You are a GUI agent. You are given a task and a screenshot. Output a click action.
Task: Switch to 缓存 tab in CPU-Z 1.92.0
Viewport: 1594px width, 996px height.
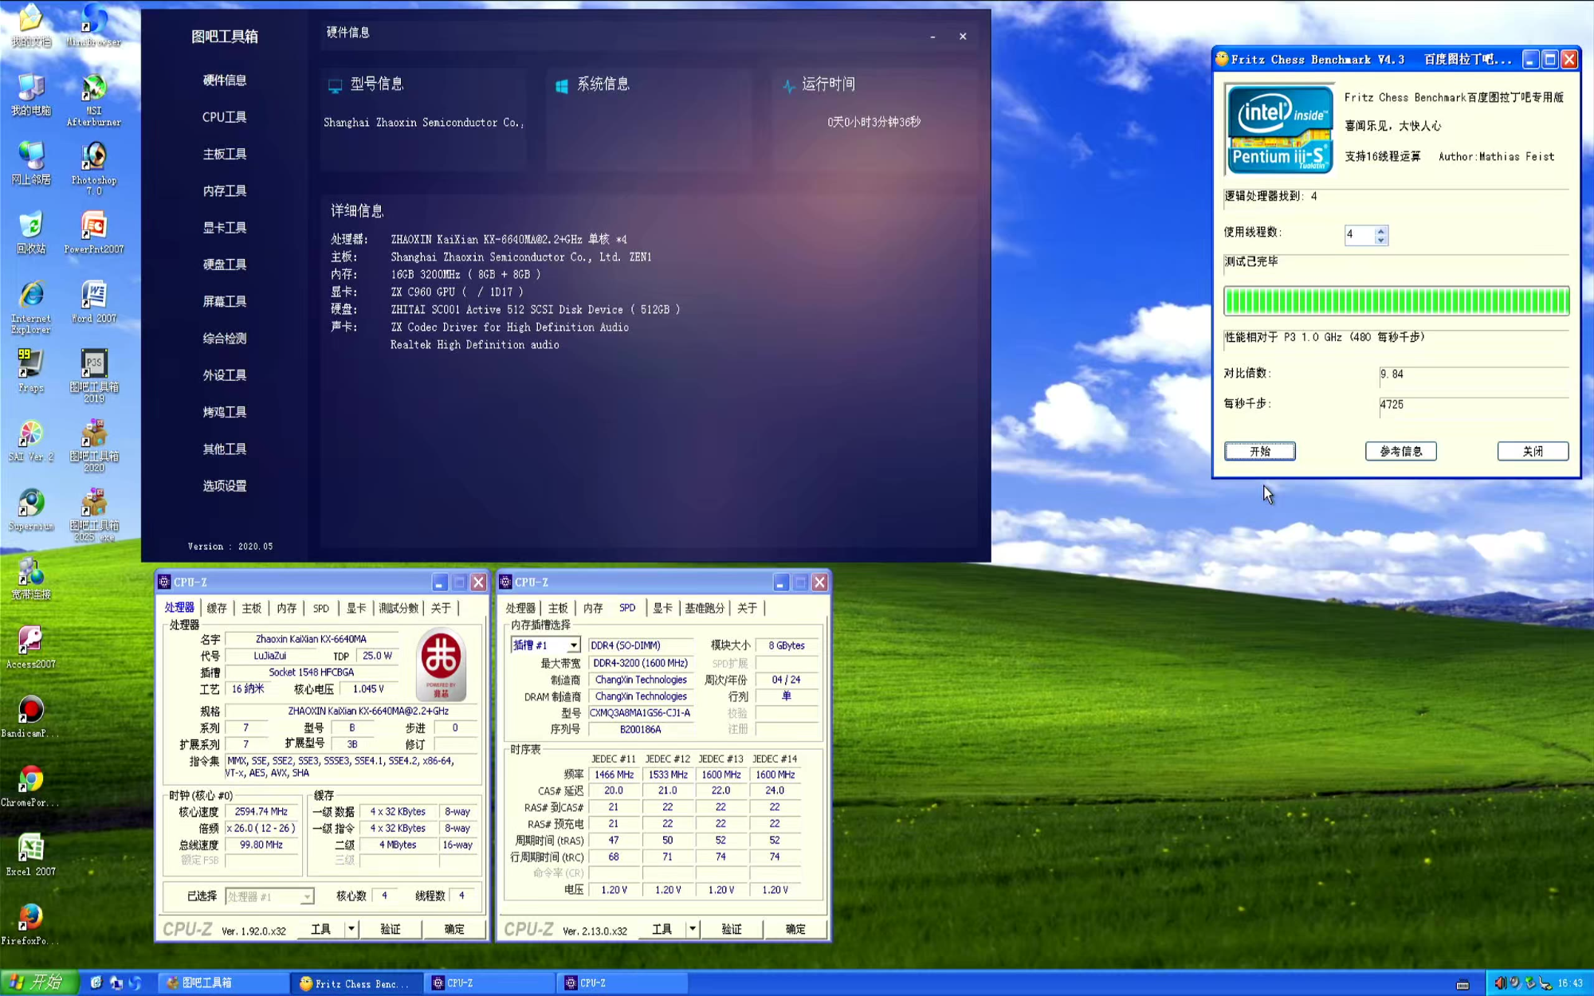click(x=217, y=608)
